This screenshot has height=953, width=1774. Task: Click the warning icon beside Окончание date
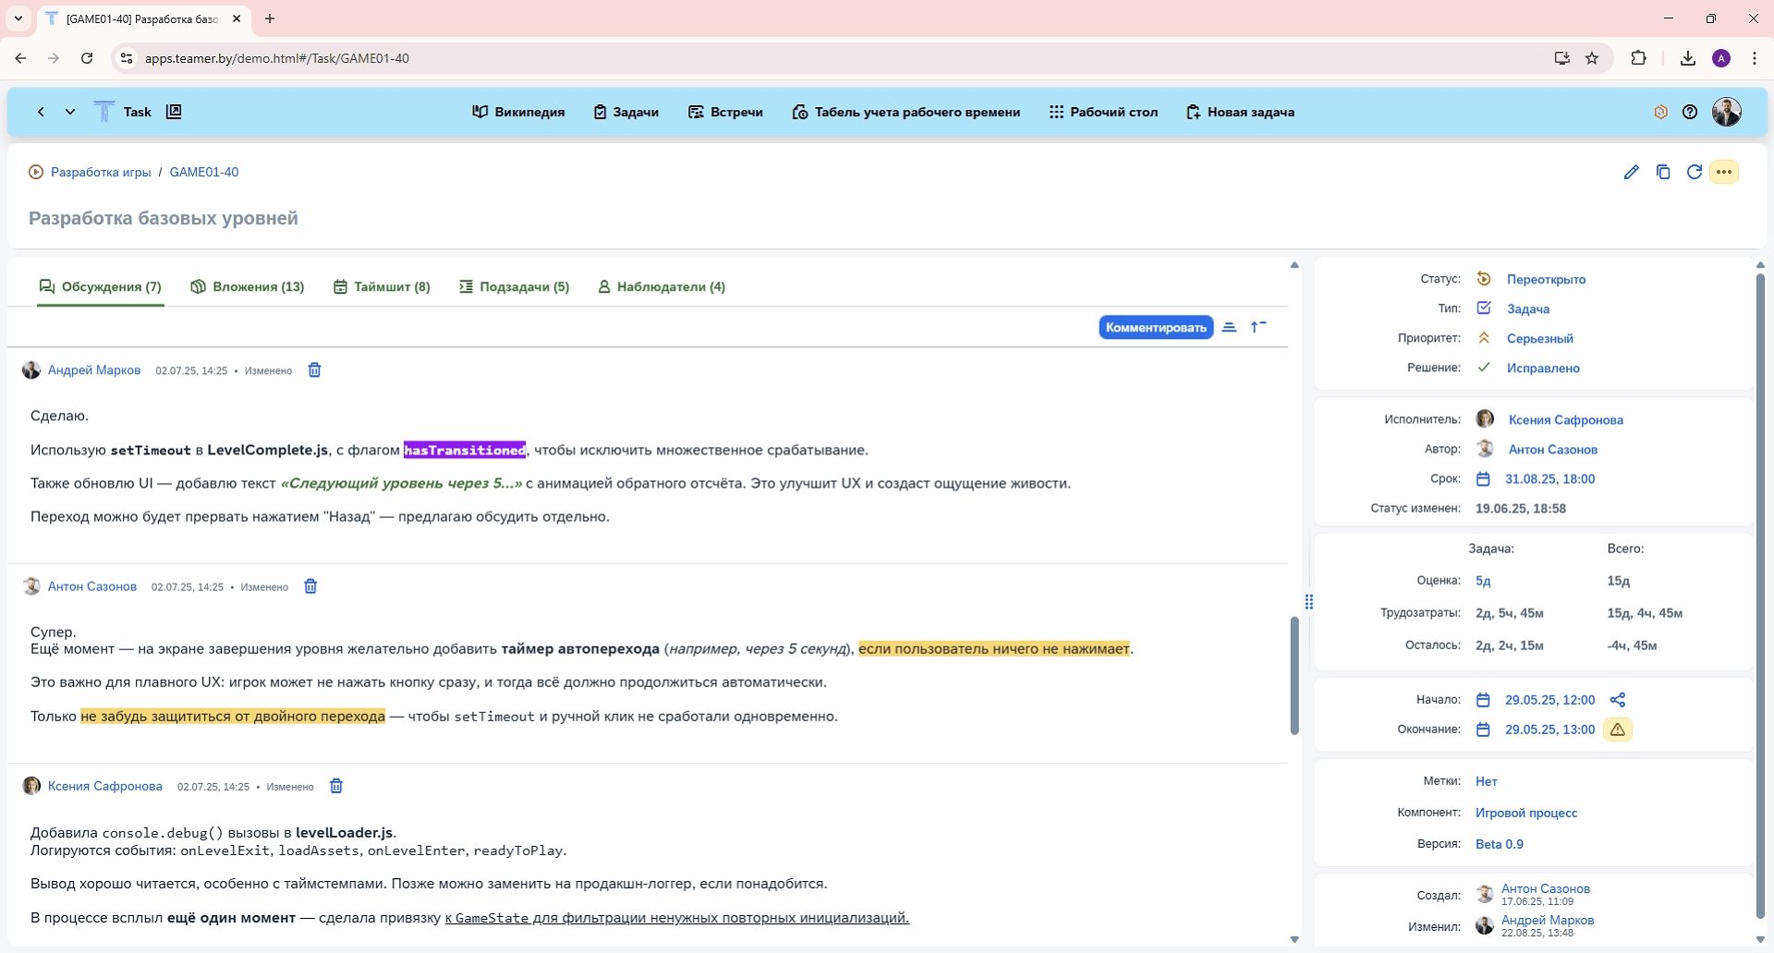[x=1617, y=730]
